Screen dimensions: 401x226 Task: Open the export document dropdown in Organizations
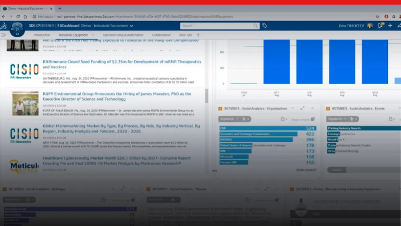[284, 119]
